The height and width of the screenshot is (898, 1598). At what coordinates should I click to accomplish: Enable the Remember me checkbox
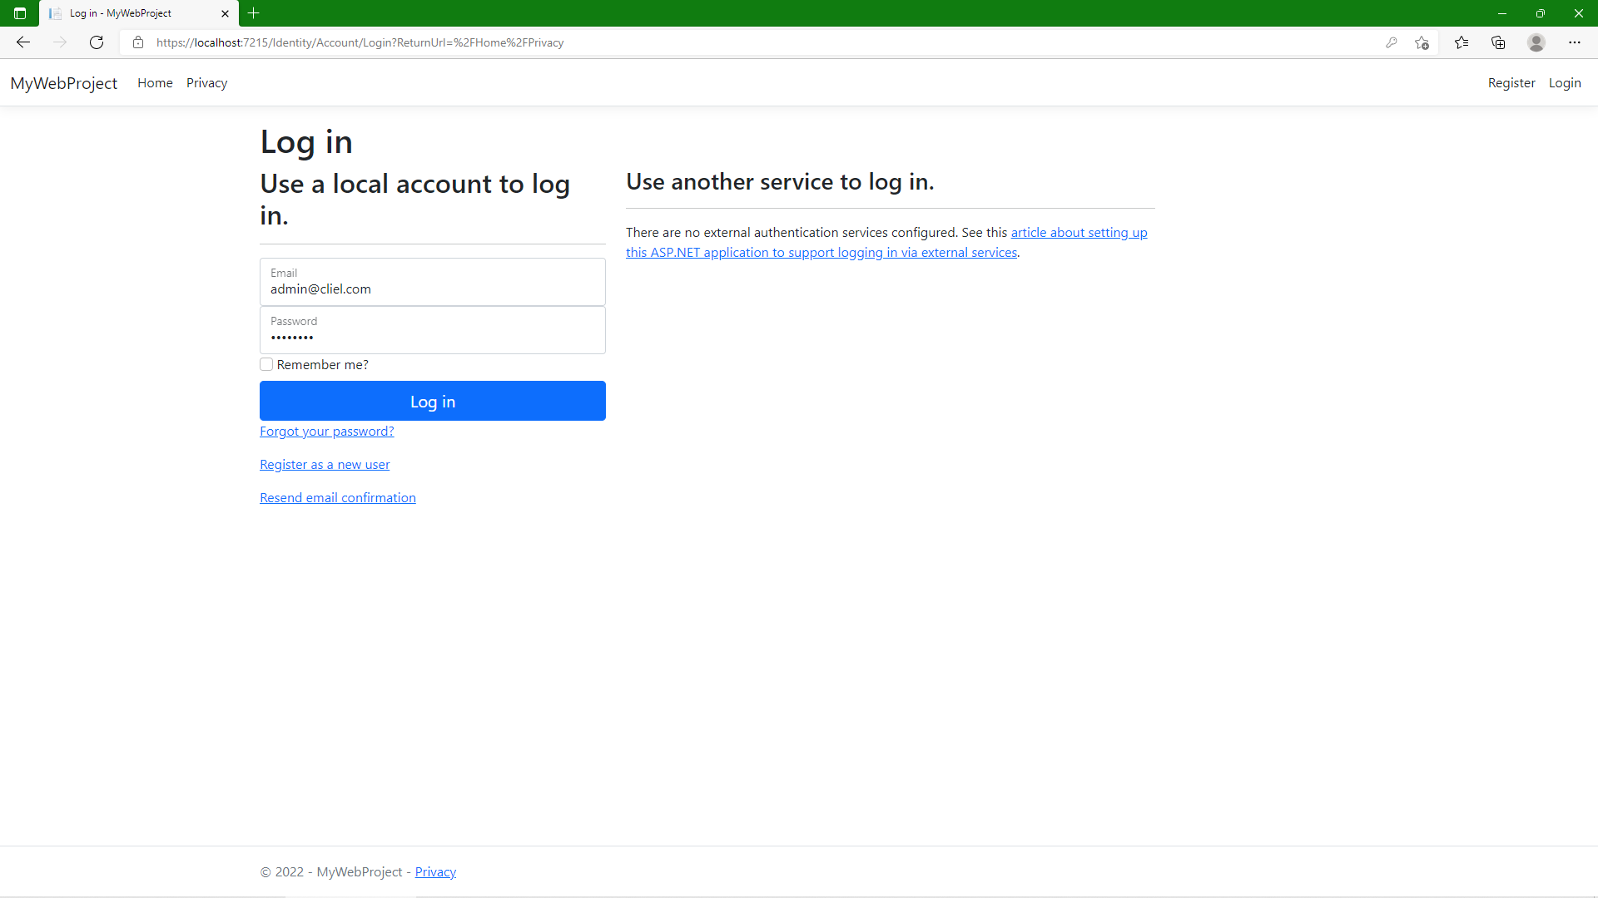[x=266, y=364]
